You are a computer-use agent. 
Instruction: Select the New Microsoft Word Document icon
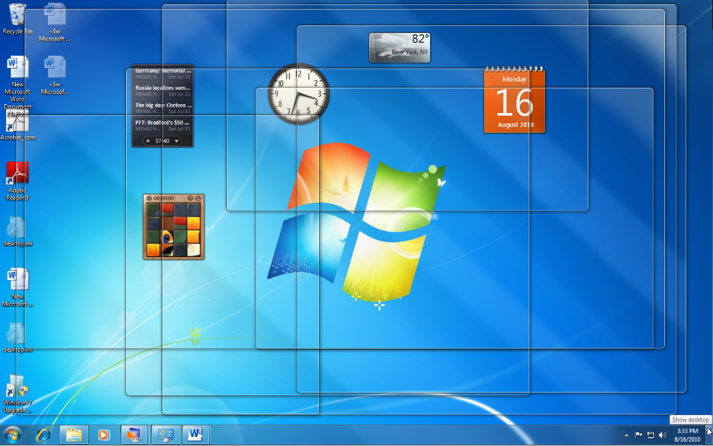coord(17,82)
